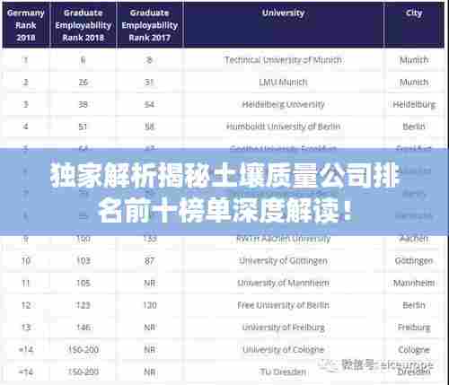This screenshot has height=385, width=449.
Task: Click 2017 rank '120' in the Free University row
Action: 150,305
